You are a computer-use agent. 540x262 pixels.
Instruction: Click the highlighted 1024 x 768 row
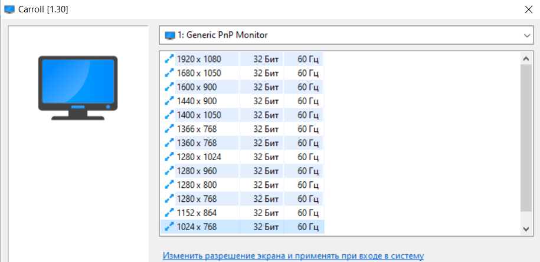[242, 227]
